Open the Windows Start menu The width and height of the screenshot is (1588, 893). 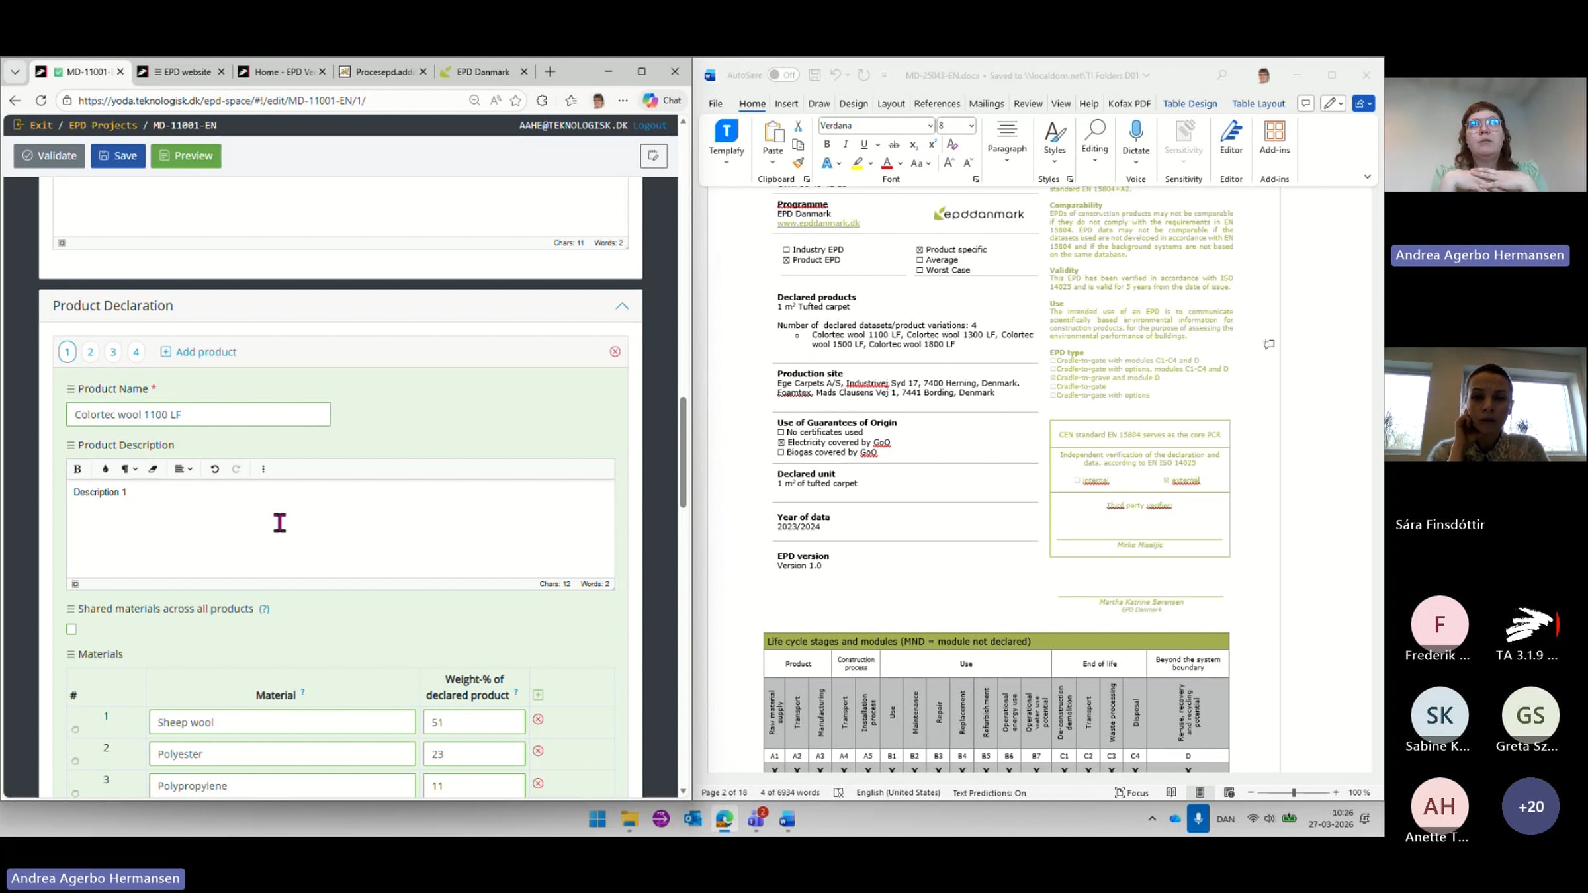point(597,819)
